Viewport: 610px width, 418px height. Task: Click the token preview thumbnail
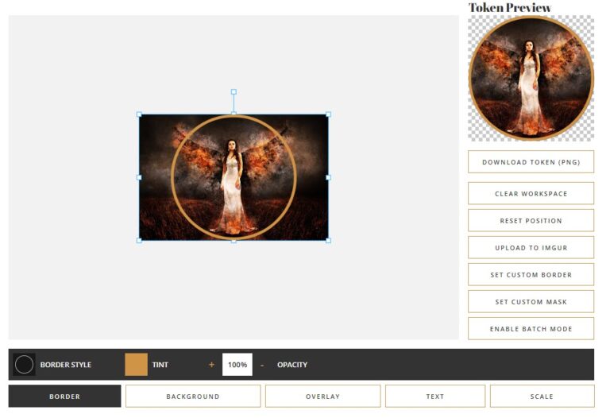(x=531, y=78)
